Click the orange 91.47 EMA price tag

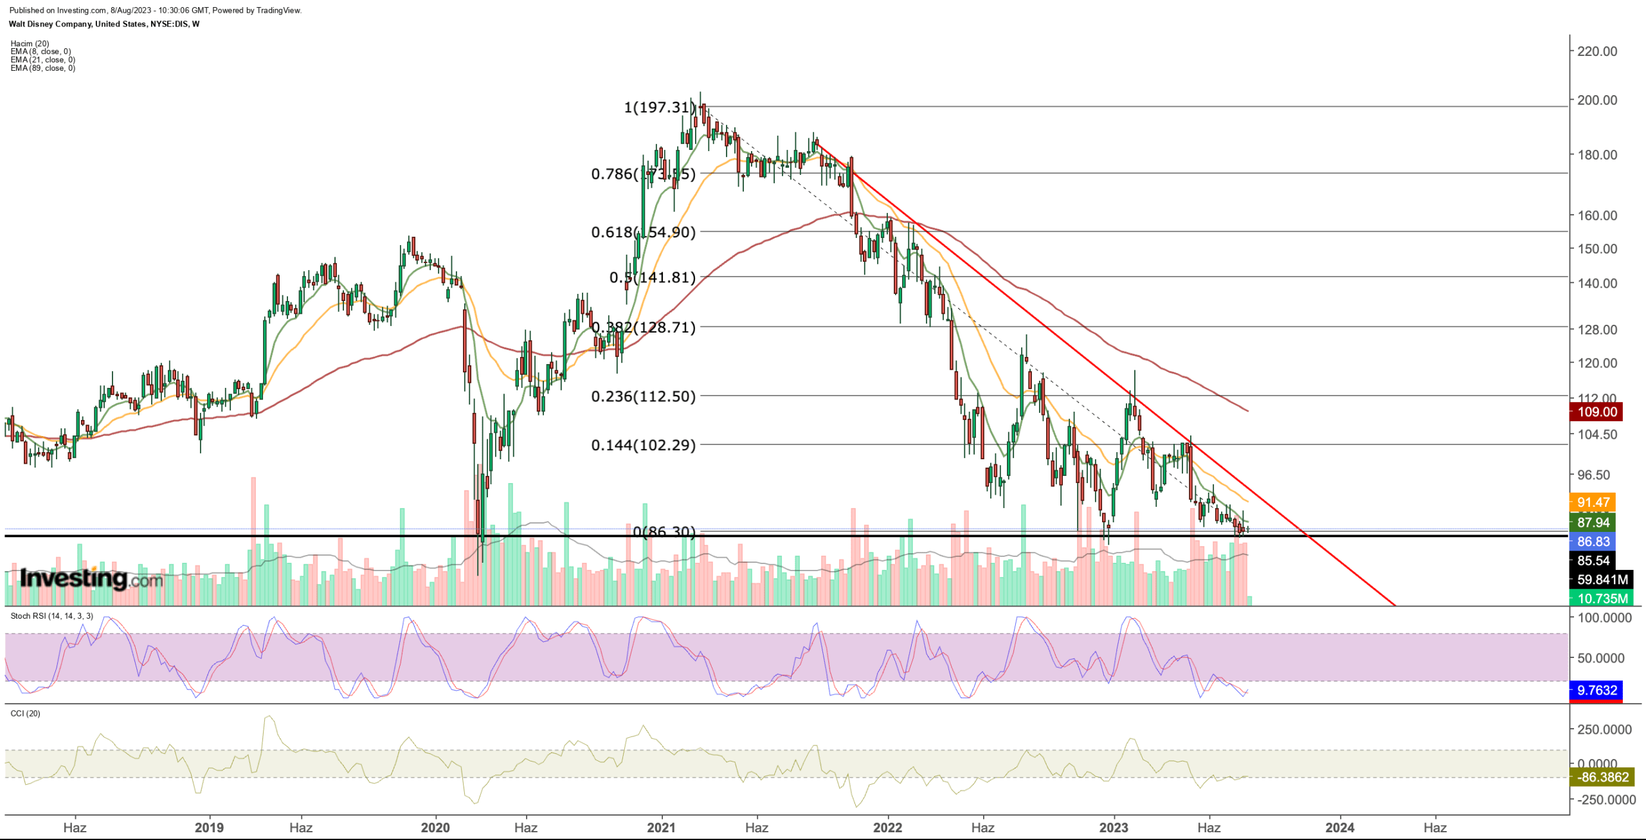(x=1592, y=502)
